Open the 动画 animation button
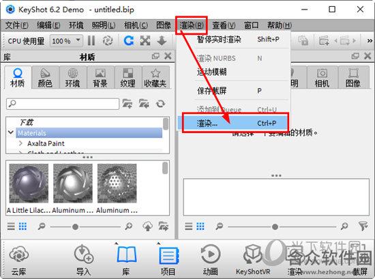Image resolution: width=375 pixels, height=279 pixels. coord(210,260)
